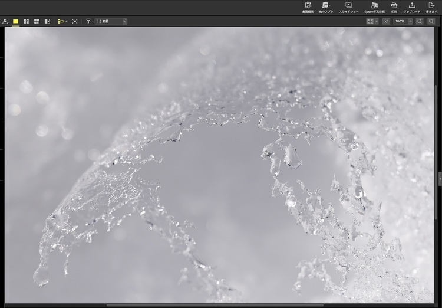This screenshot has width=442, height=308.
Task: Switch to image with side list view
Action: point(26,21)
